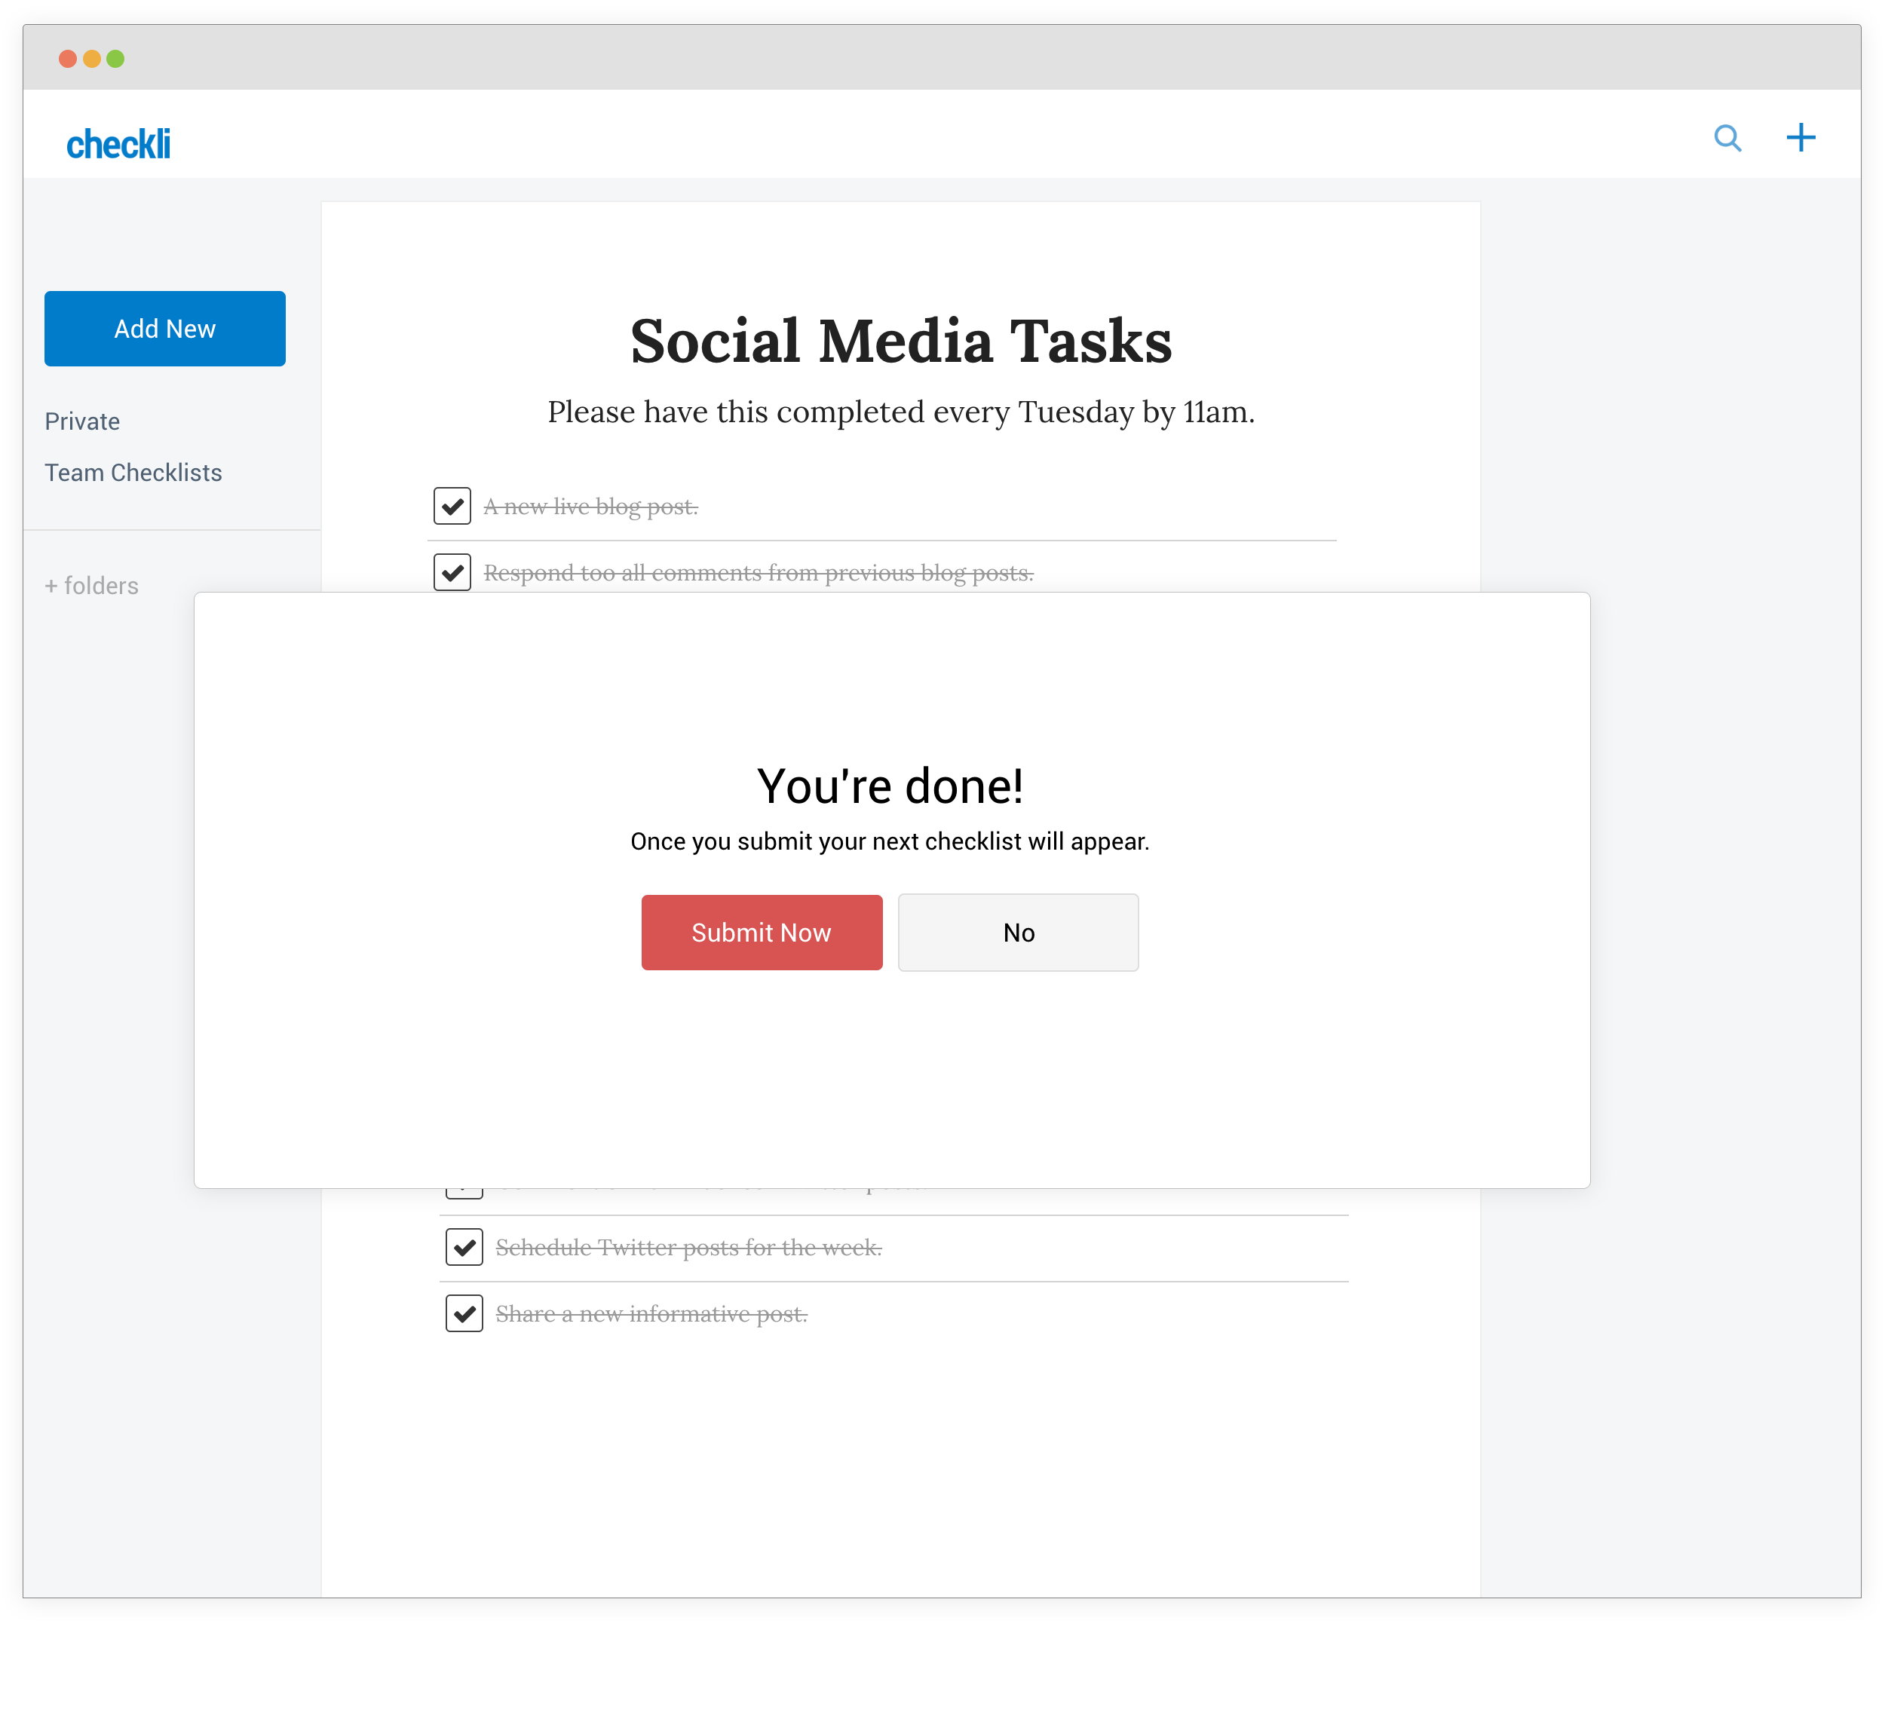Click No to dismiss the dialog

[x=1018, y=931]
